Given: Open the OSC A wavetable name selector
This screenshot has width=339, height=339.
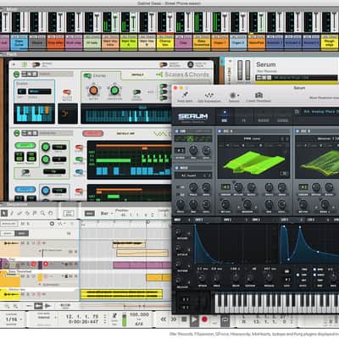Looking at the screenshot, I should (x=252, y=139).
